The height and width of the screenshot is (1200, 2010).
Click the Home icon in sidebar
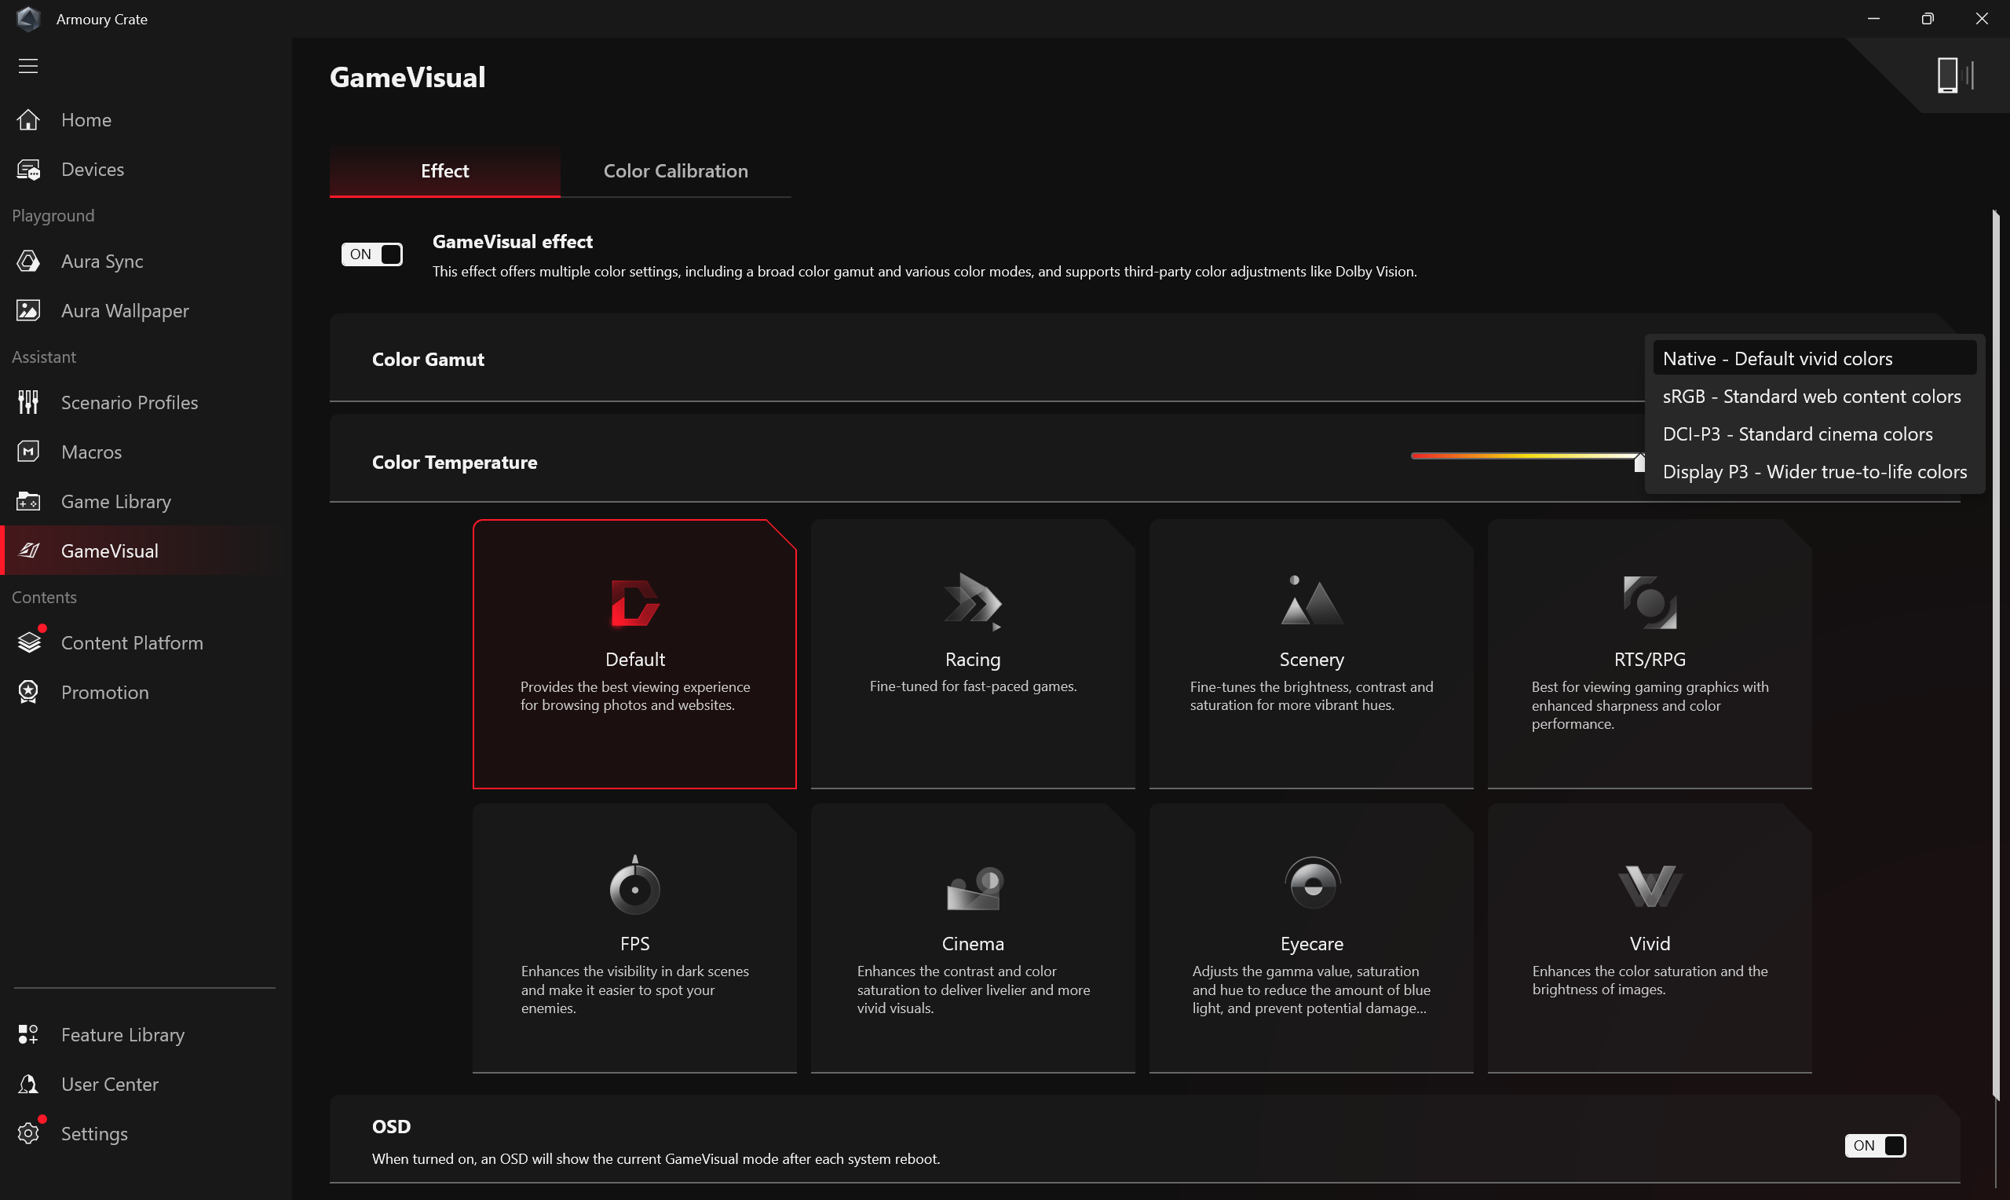coord(28,119)
